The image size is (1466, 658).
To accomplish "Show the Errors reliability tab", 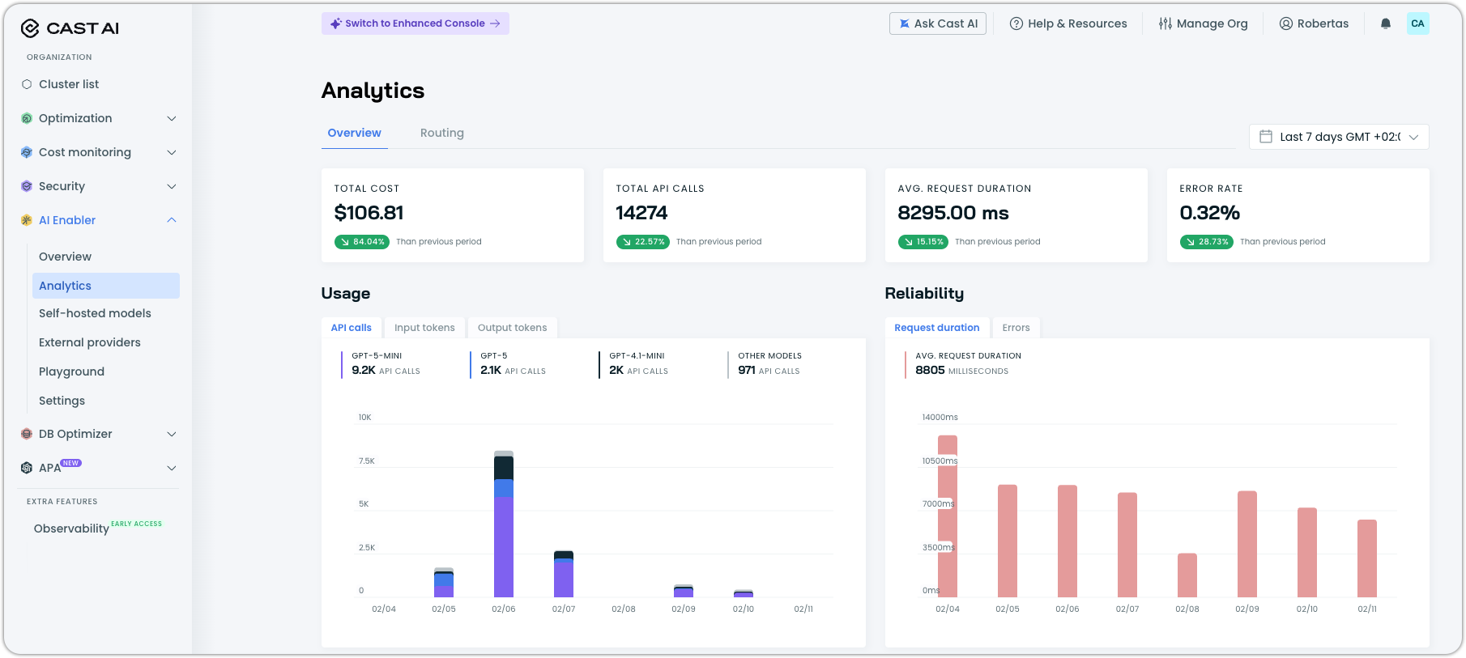I will [1016, 328].
